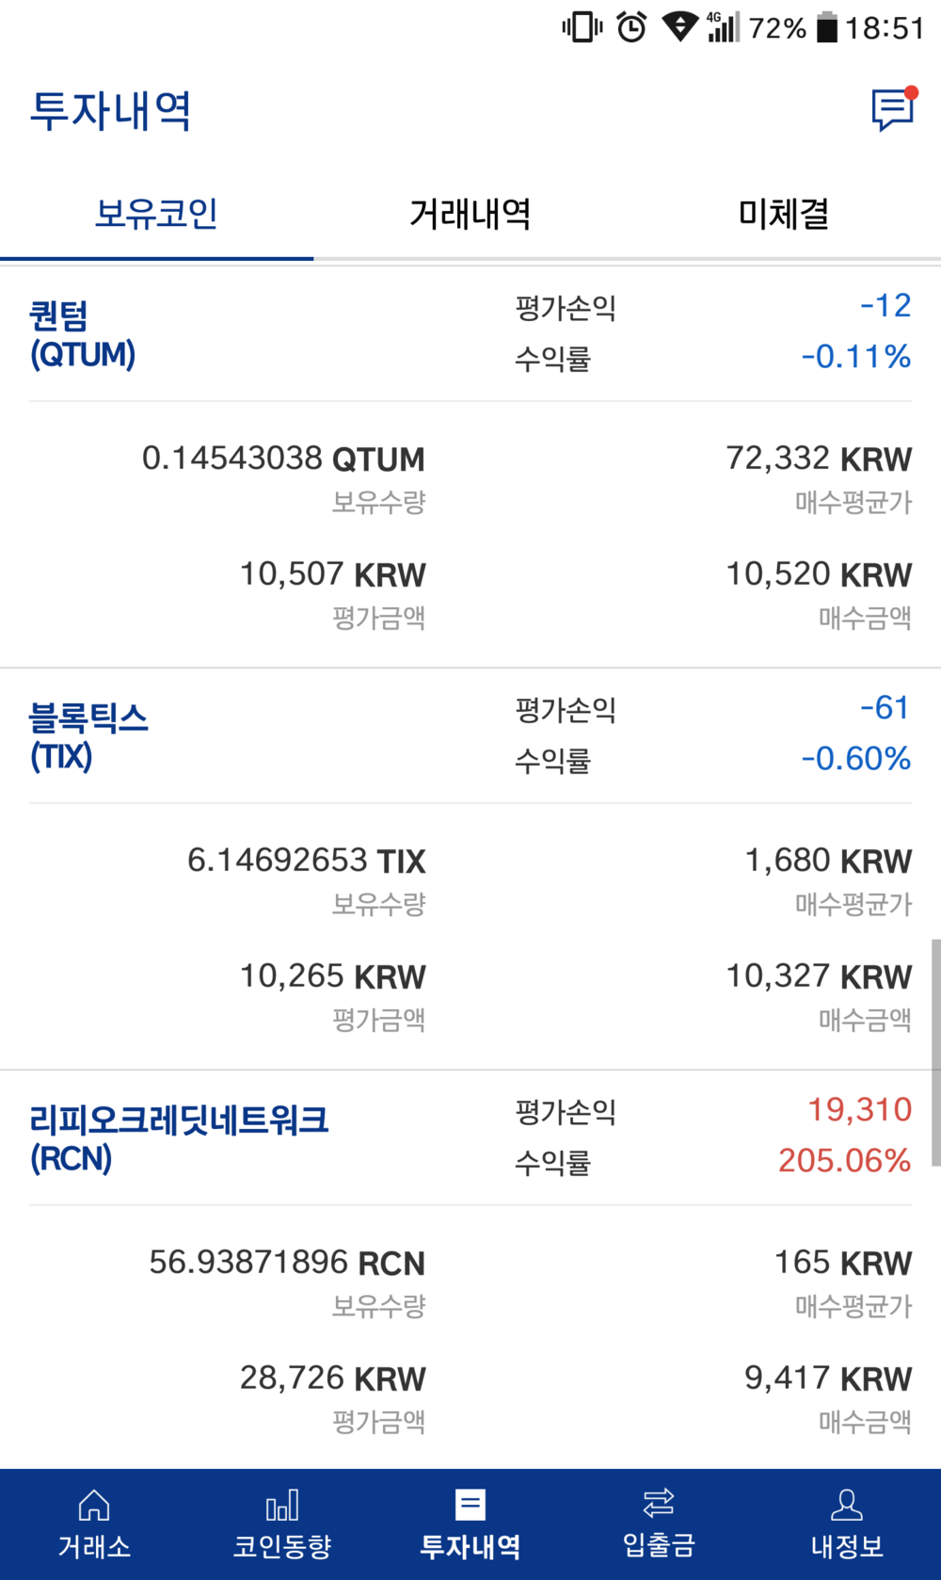
Task: Tap the battery indicator in status bar
Action: tap(826, 27)
